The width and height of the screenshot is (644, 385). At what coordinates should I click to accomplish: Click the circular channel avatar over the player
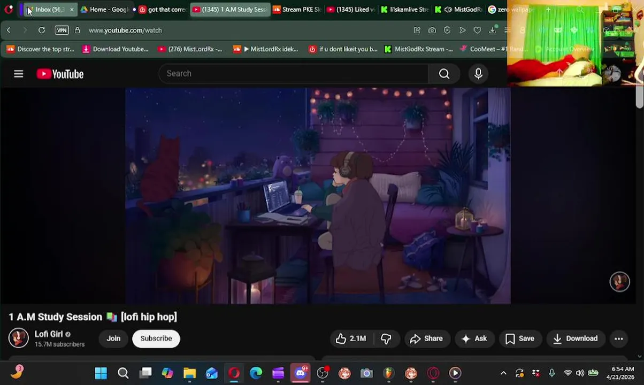click(x=620, y=281)
